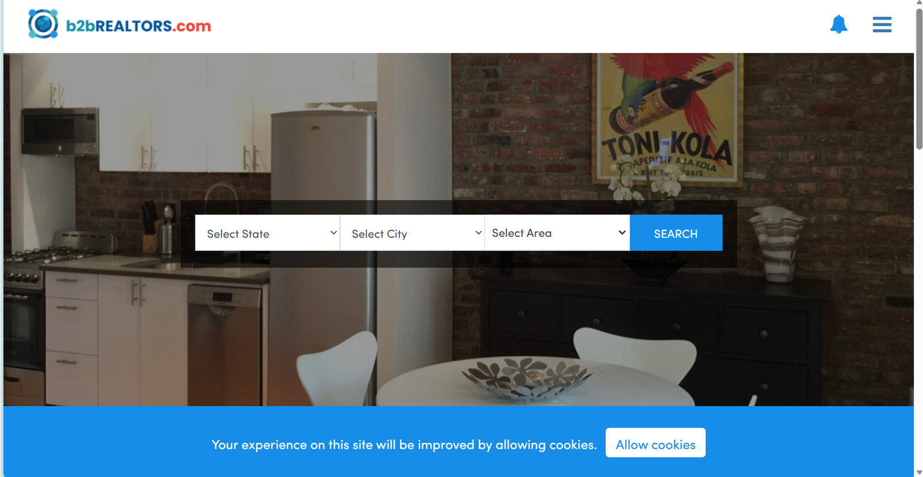Go to home via b2bREALTORS.com text

tap(138, 26)
